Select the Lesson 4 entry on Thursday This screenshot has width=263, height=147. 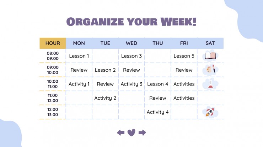[158, 84]
